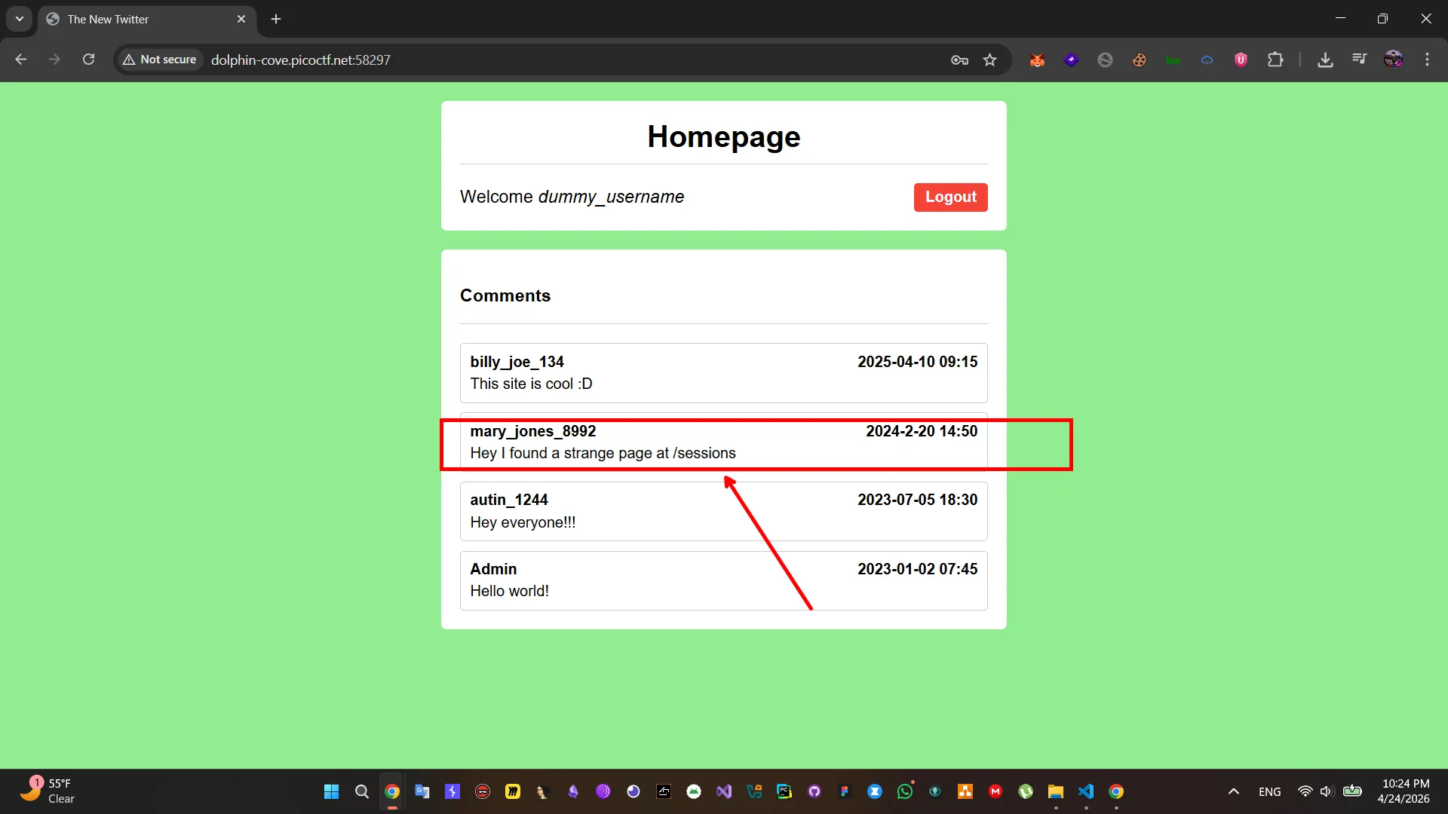Open the green bw extension icon
The width and height of the screenshot is (1448, 814).
coord(1173,60)
